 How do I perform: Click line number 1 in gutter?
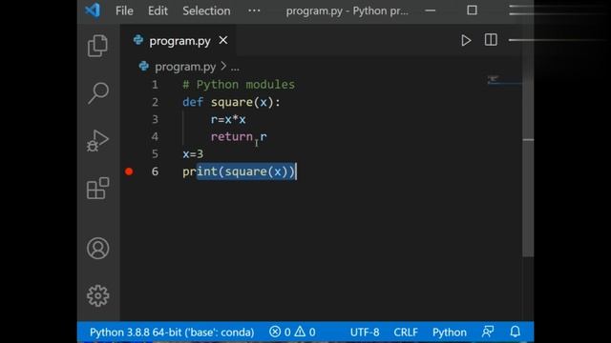155,85
